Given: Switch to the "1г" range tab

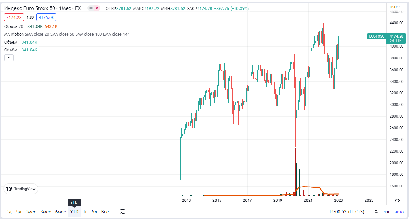Looking at the screenshot, I should click(85, 211).
